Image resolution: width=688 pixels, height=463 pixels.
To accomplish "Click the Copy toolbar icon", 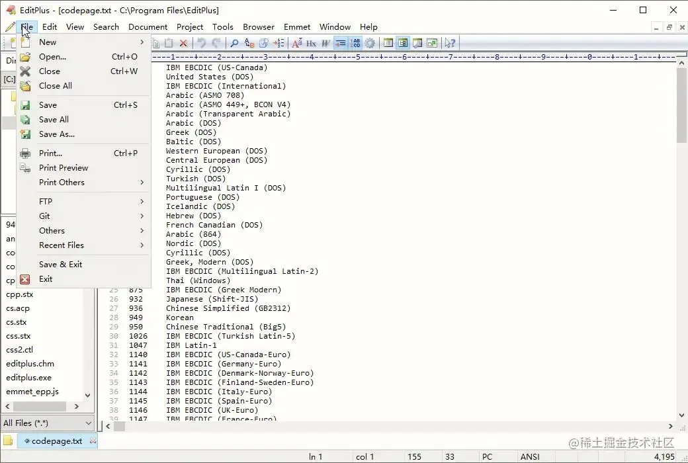I will [155, 43].
